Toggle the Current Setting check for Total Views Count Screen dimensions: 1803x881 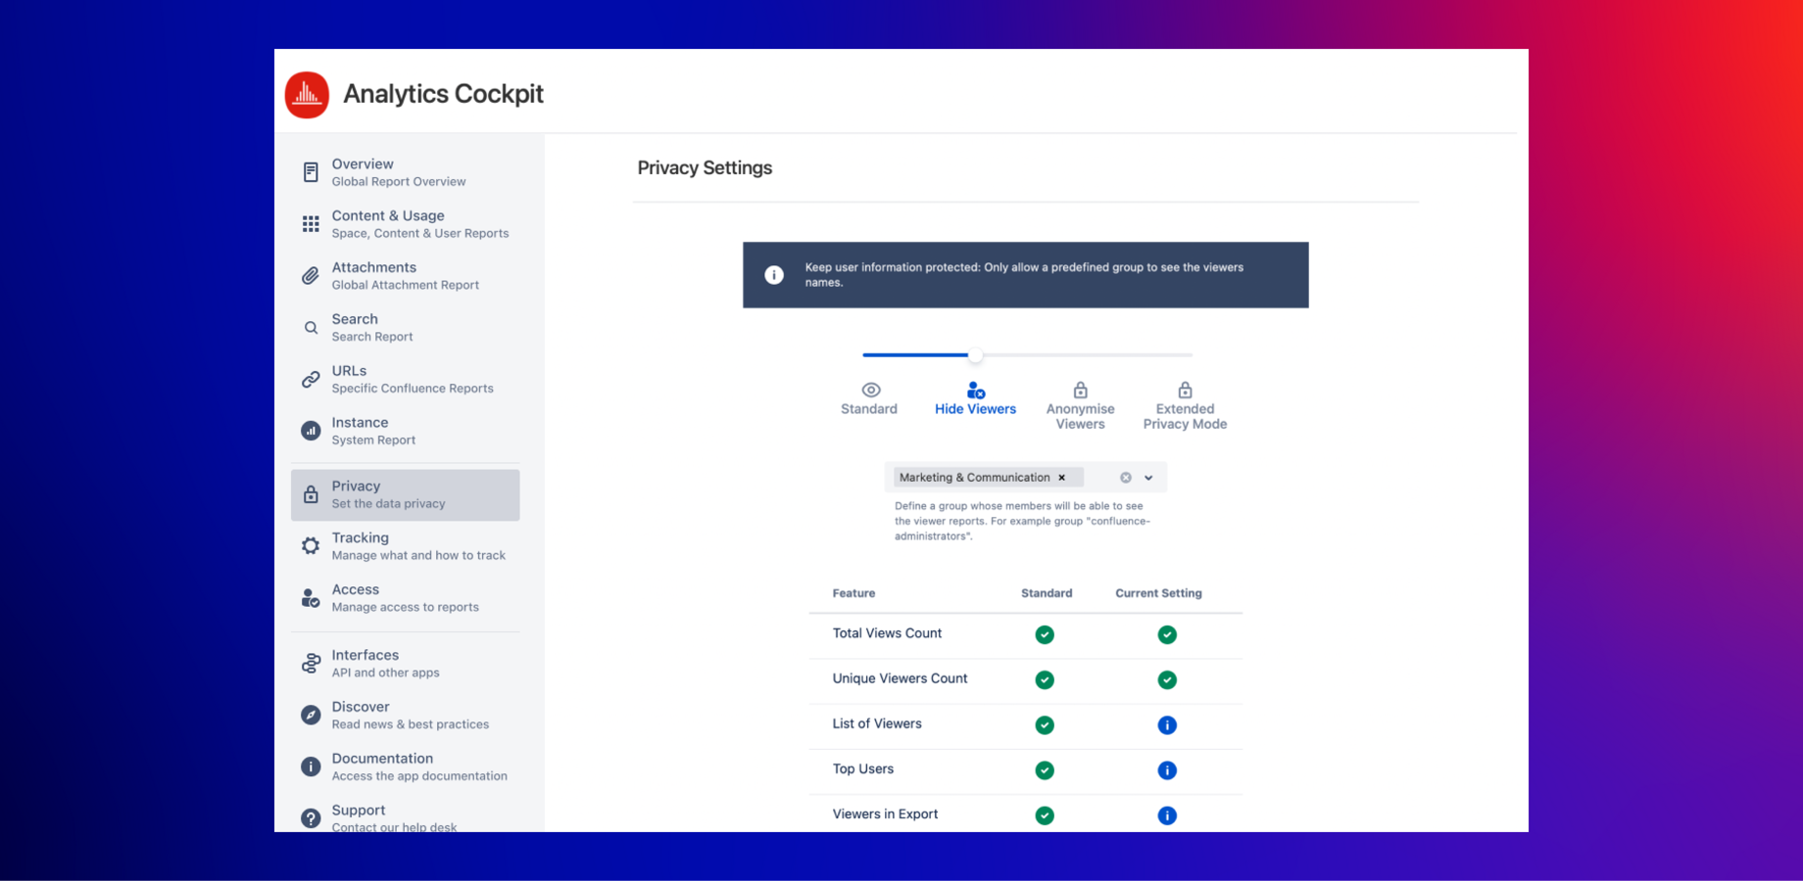[x=1167, y=634]
